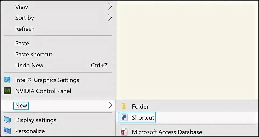Expand the View submenu arrow
Image resolution: width=259 pixels, height=137 pixels.
click(110, 6)
